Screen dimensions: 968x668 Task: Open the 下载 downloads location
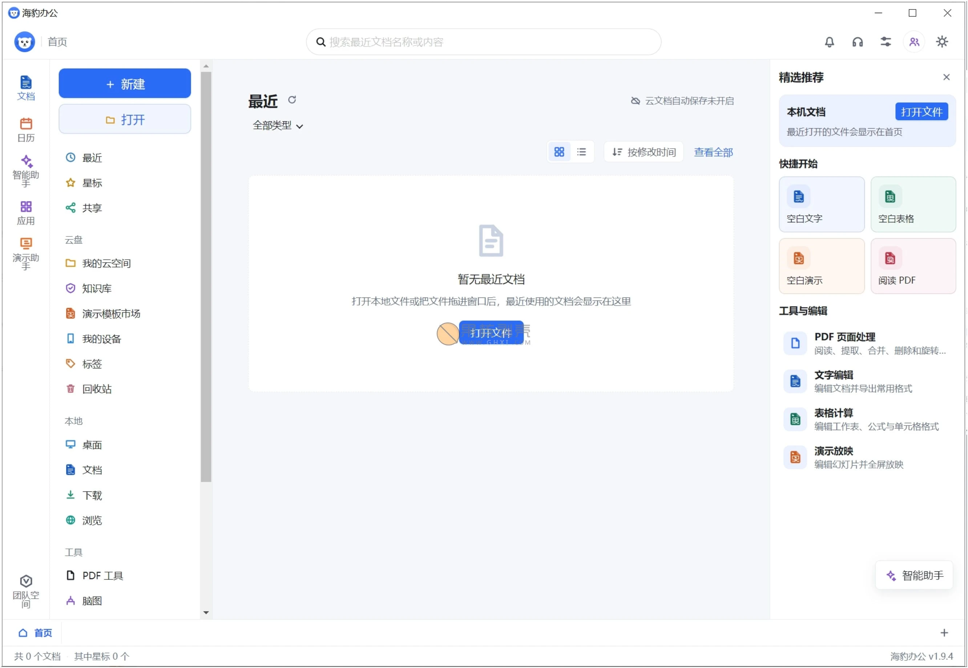click(x=125, y=495)
